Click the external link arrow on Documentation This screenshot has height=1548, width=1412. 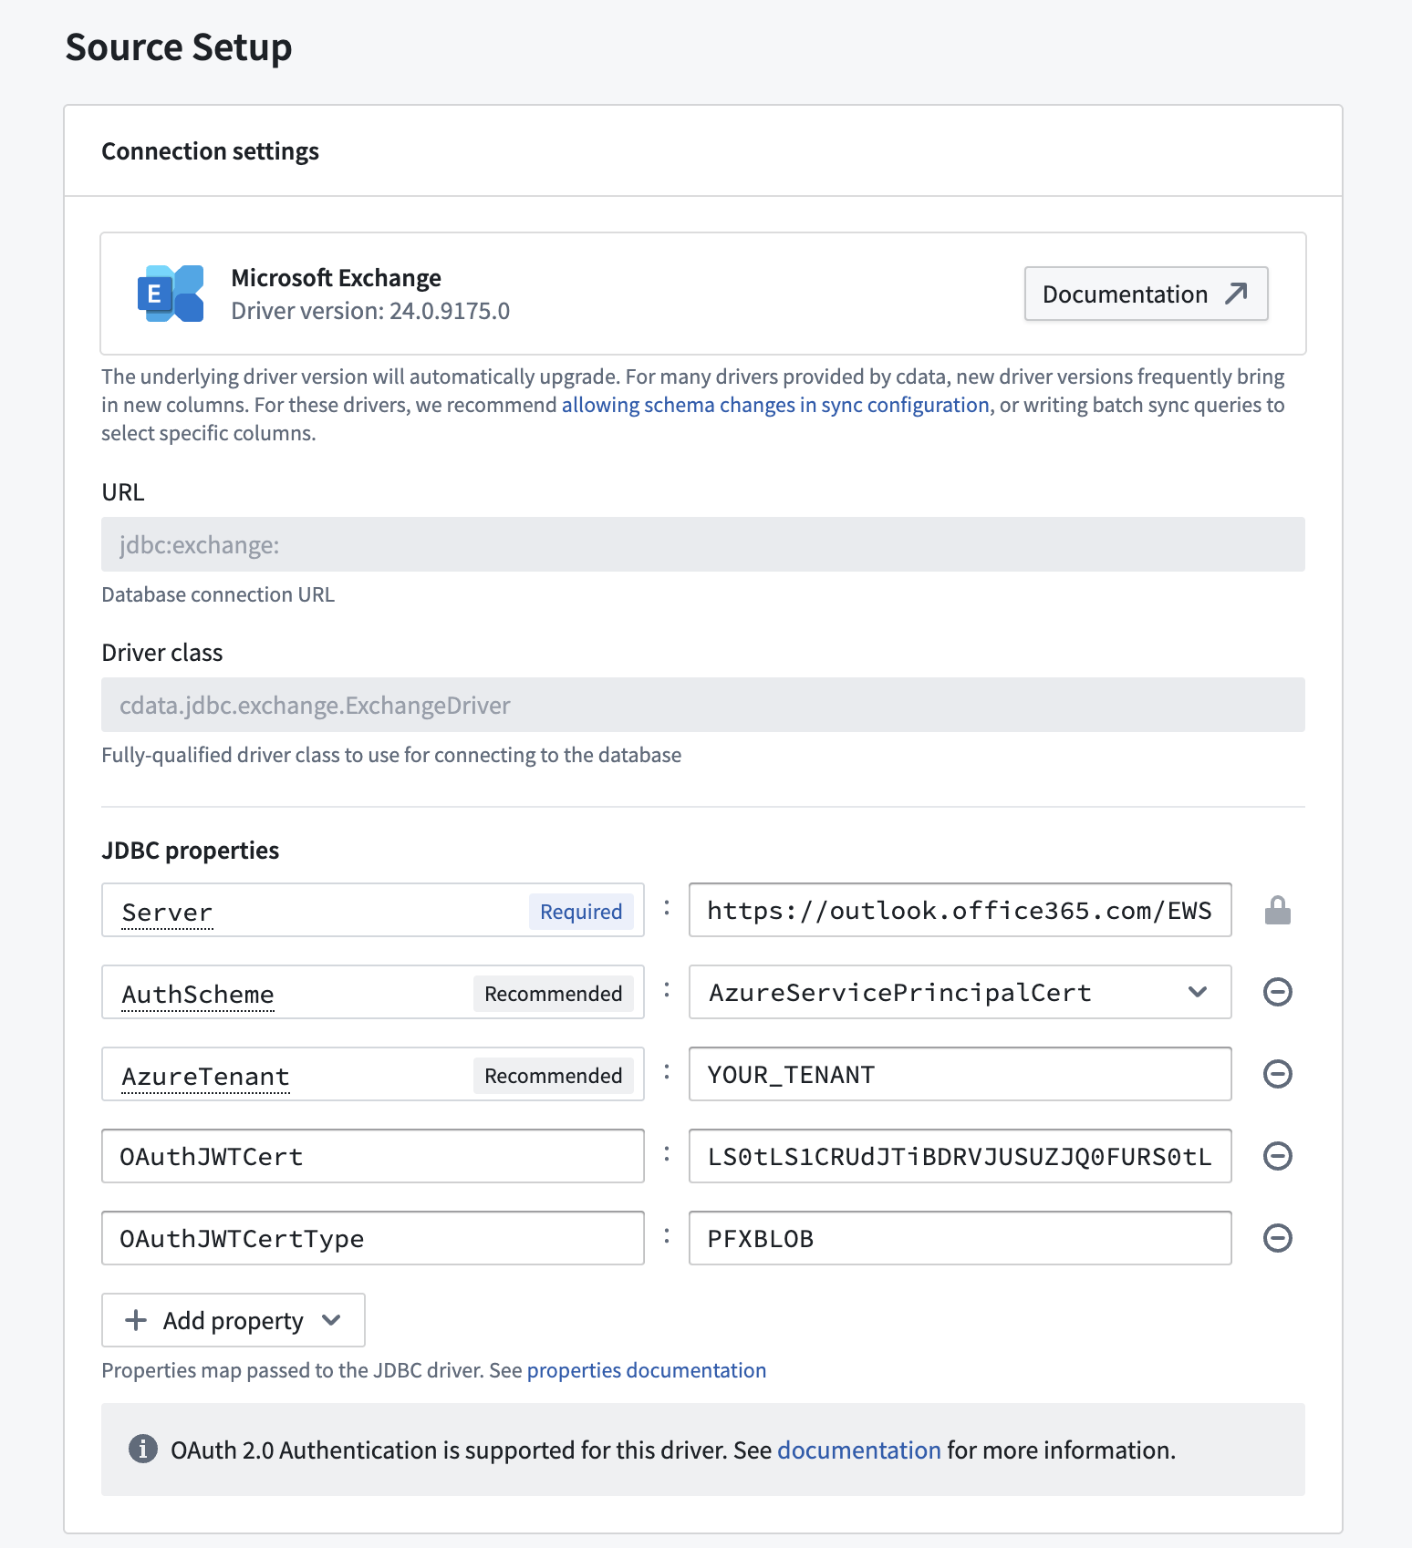1237,294
